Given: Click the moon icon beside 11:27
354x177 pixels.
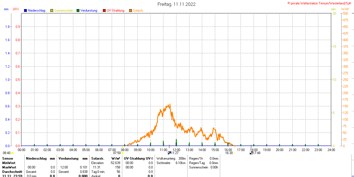Looking at the screenshot, I should [x=169, y=153].
